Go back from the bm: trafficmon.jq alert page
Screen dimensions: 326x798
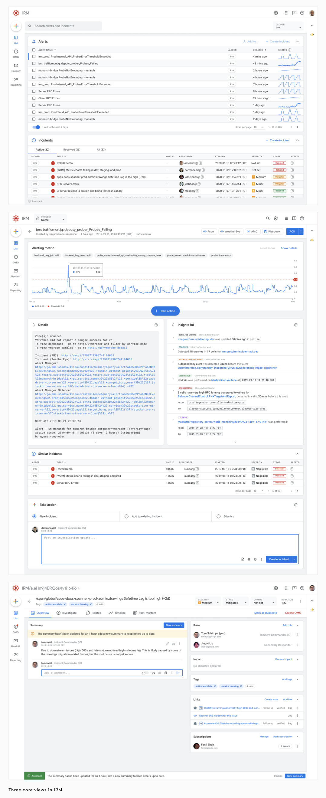pos(30,231)
